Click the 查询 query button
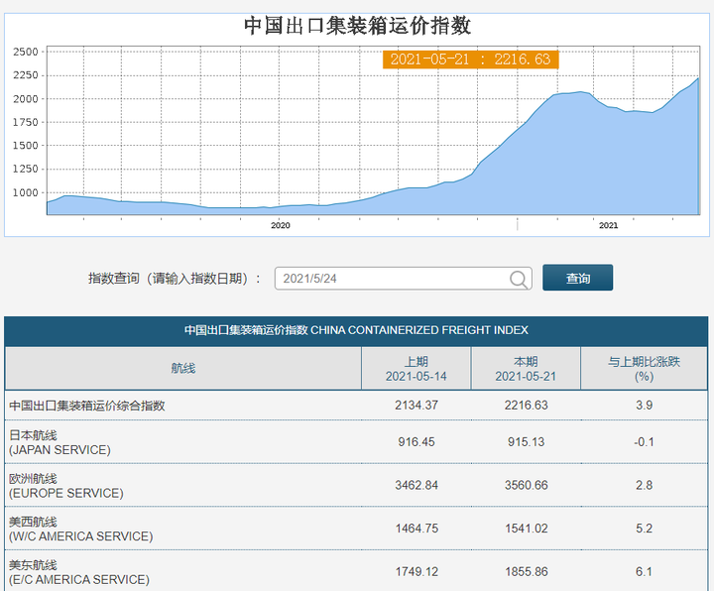The image size is (714, 591). 577,278
